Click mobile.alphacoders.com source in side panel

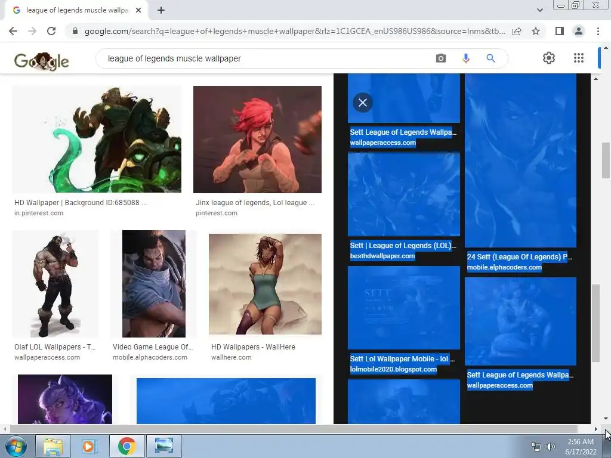coord(504,267)
